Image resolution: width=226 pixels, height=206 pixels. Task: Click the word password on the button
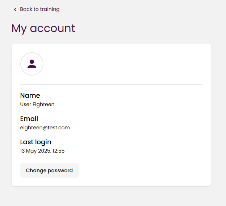(x=60, y=171)
